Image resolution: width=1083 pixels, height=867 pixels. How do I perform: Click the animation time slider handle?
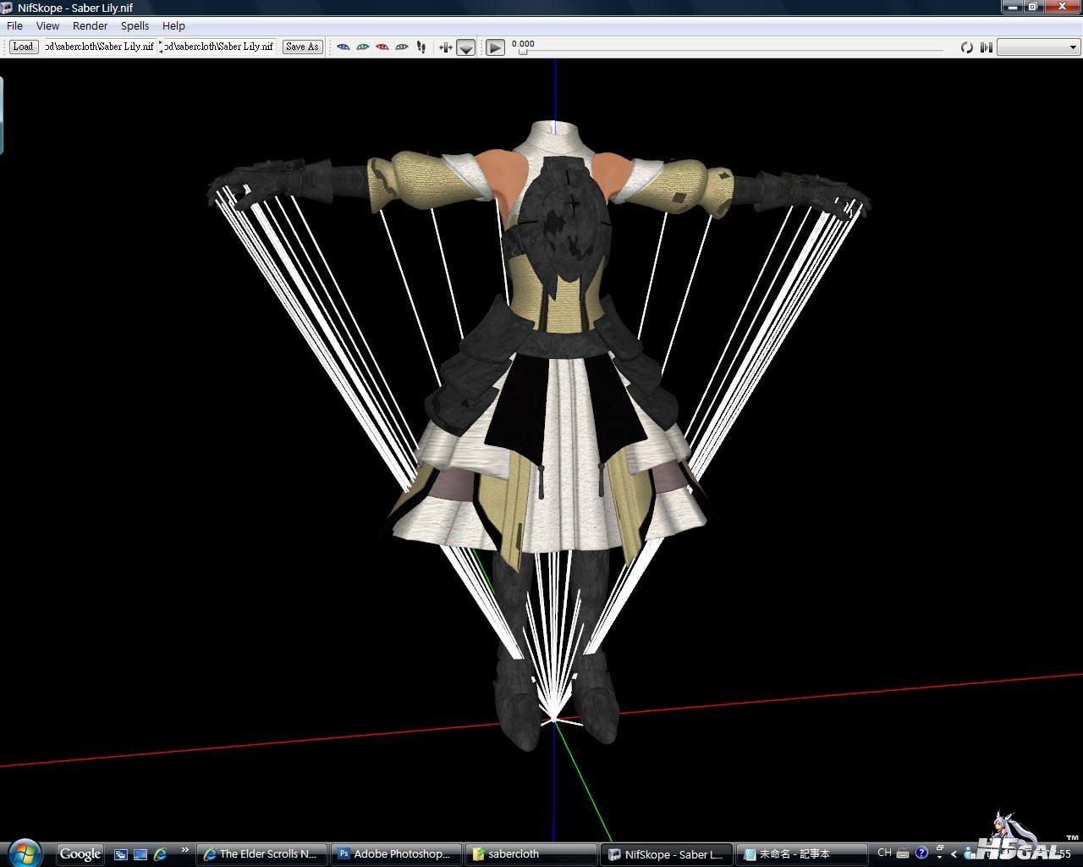522,52
